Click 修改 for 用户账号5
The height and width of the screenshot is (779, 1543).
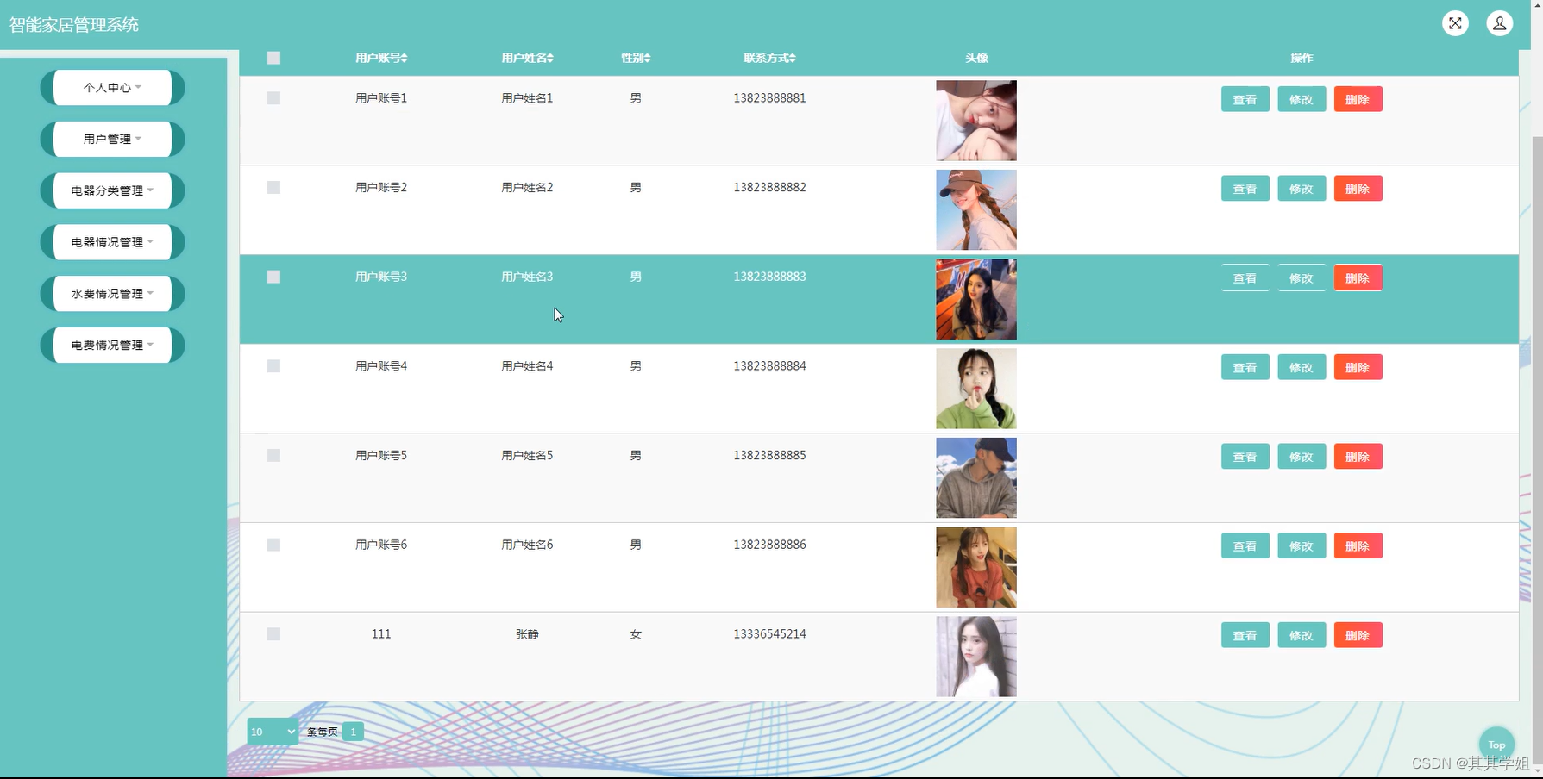click(1301, 457)
